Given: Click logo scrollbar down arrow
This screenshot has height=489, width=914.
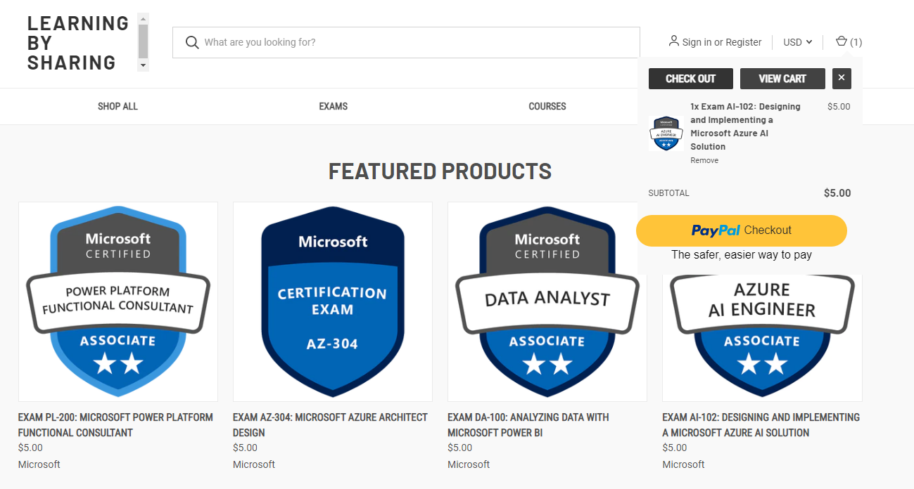Looking at the screenshot, I should point(144,65).
